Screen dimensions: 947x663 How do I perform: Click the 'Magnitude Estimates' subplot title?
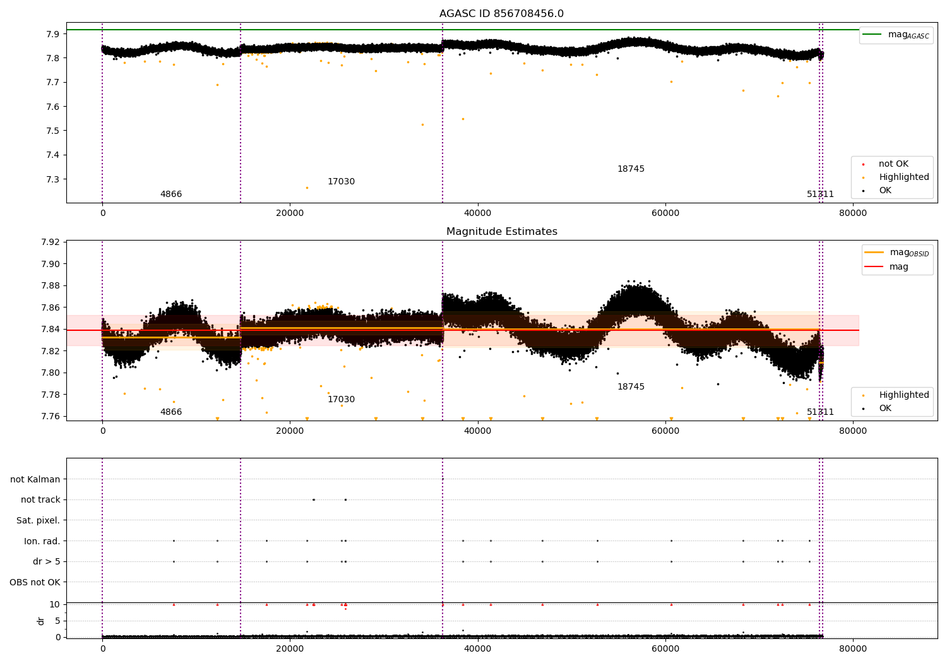pos(501,232)
